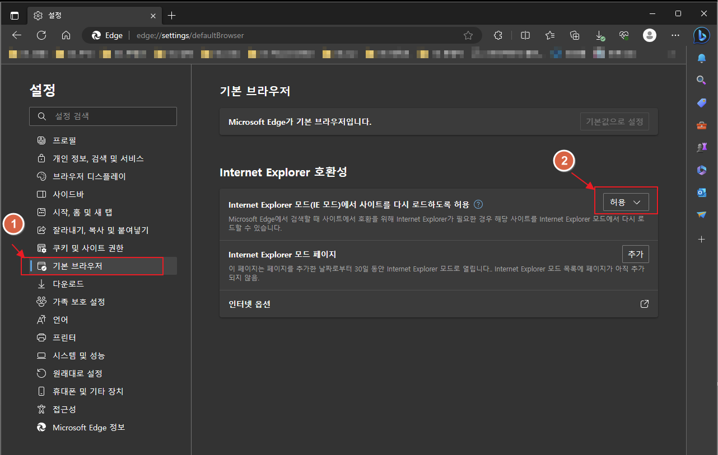Open the Collections icon
Image resolution: width=718 pixels, height=455 pixels.
575,35
